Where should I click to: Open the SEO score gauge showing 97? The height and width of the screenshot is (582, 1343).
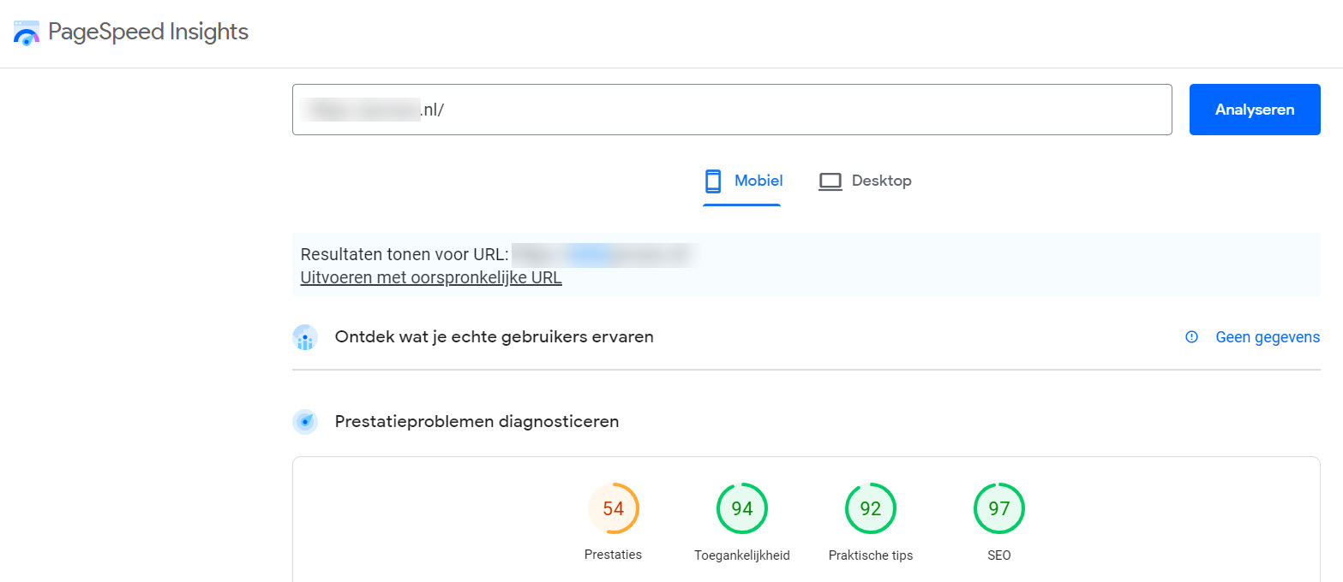point(999,509)
